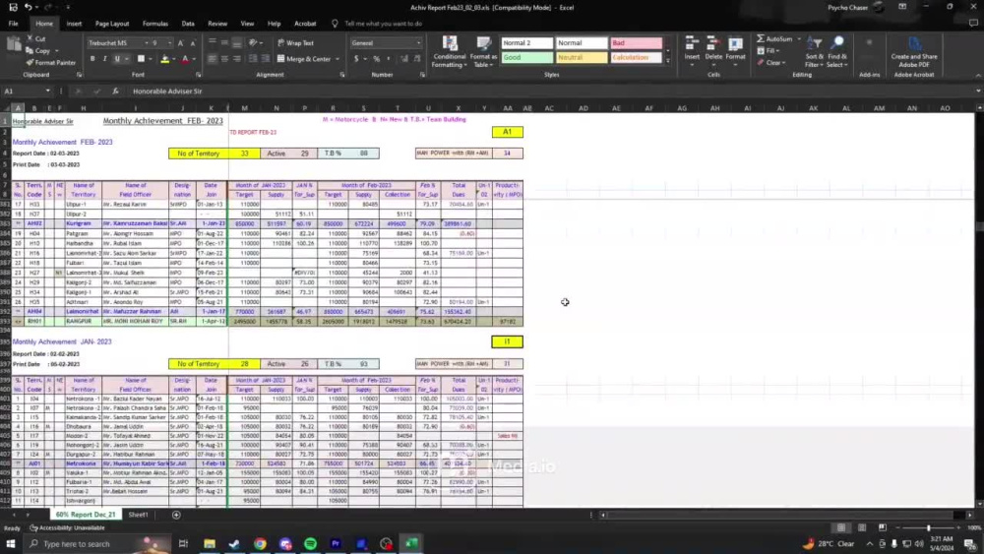This screenshot has width=984, height=554.
Task: Set bottom vertical alignment
Action: click(236, 43)
